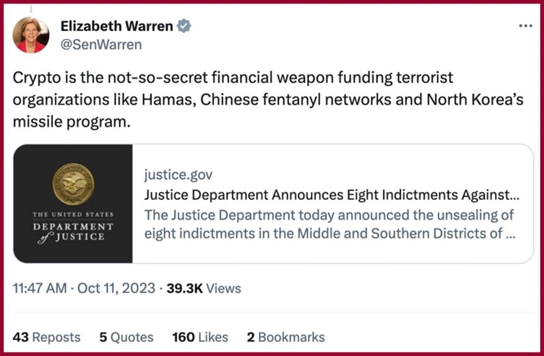The image size is (544, 356).
Task: Visit the @SenWarren handle link
Action: pos(101,45)
